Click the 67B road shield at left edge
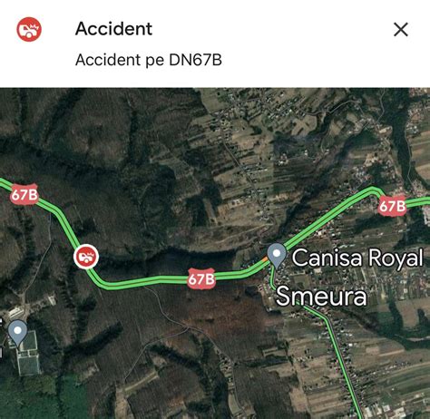Screen dimensions: 430x419 coord(24,194)
